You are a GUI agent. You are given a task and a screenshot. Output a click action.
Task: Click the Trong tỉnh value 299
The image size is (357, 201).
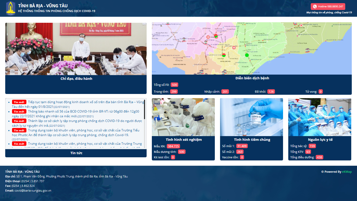coord(174,92)
